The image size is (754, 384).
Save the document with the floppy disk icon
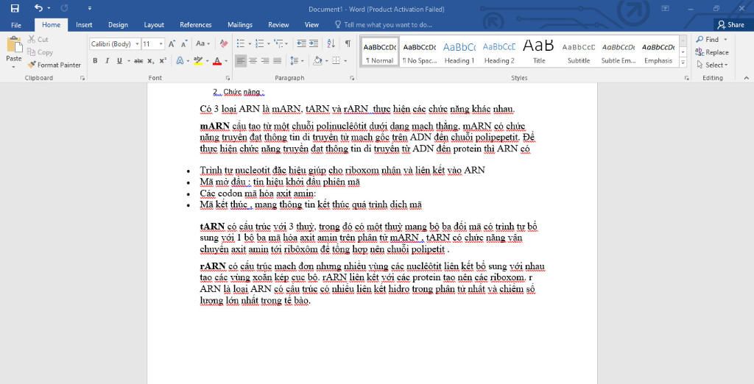pyautogui.click(x=15, y=8)
